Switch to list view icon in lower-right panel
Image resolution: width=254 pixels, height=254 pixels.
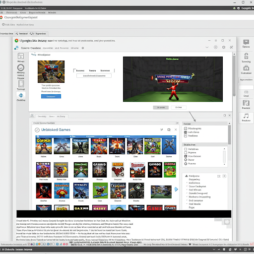pyautogui.click(x=224, y=176)
